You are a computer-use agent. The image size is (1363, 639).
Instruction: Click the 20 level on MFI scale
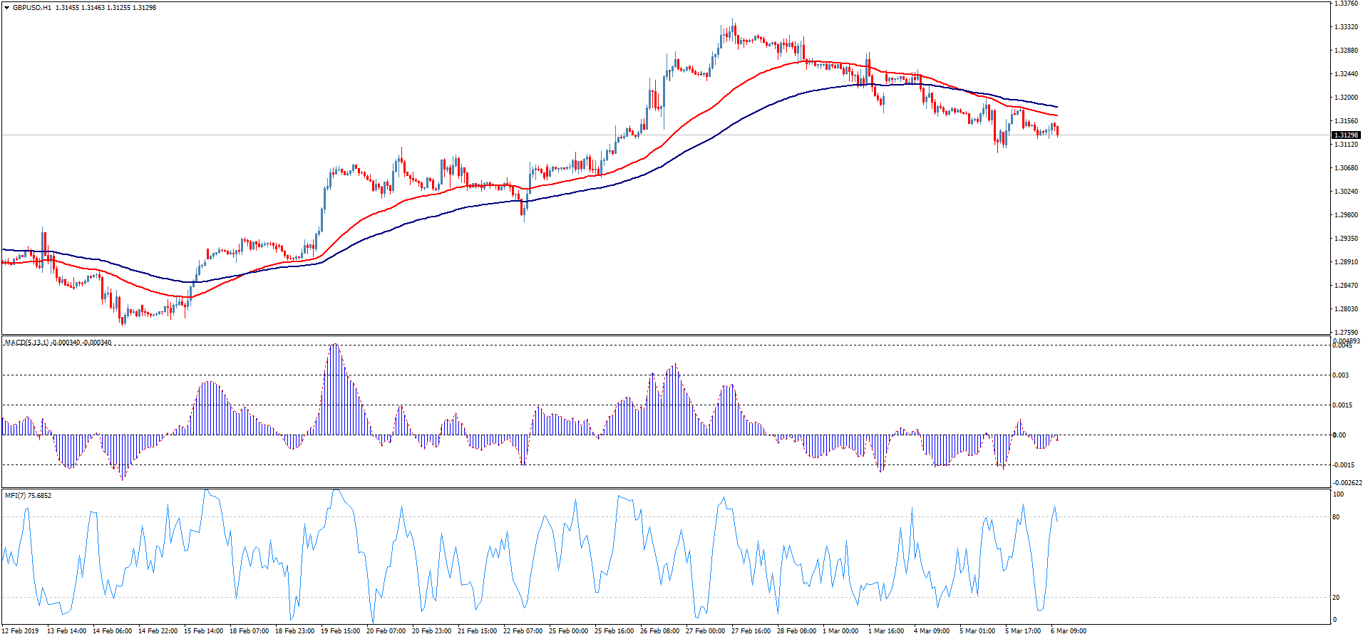coord(1337,598)
